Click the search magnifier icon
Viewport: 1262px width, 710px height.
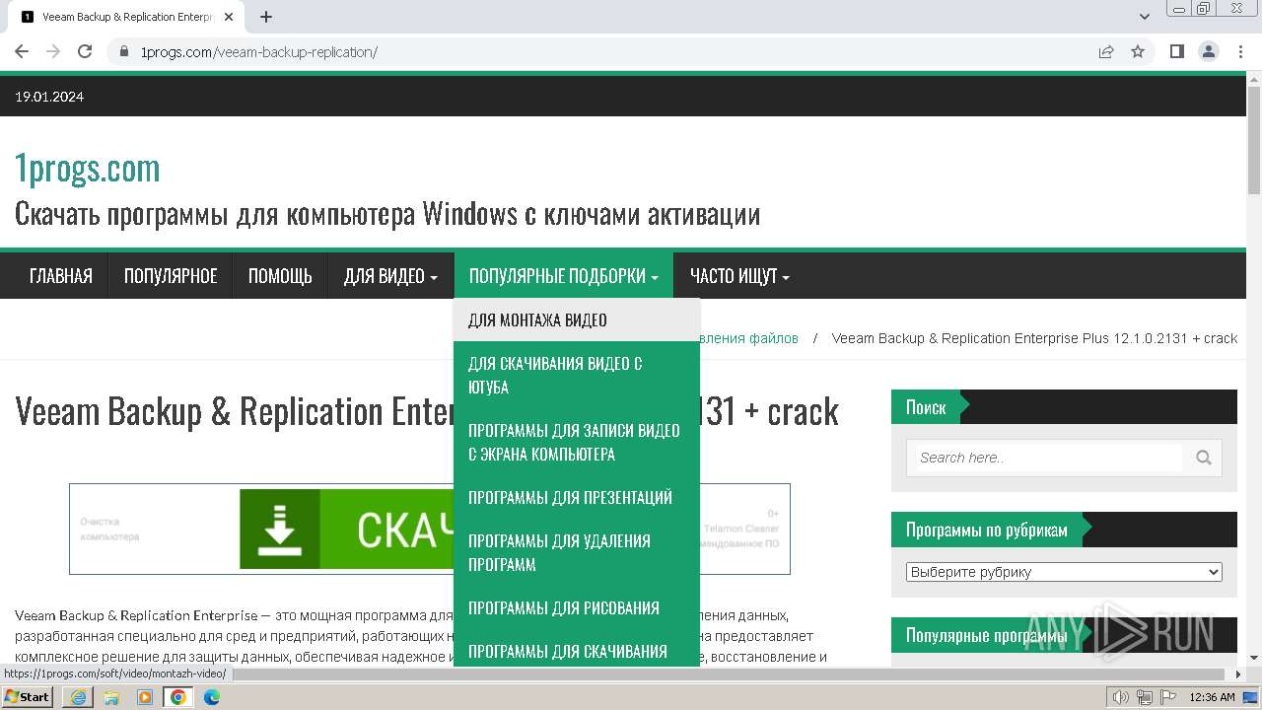coord(1203,458)
